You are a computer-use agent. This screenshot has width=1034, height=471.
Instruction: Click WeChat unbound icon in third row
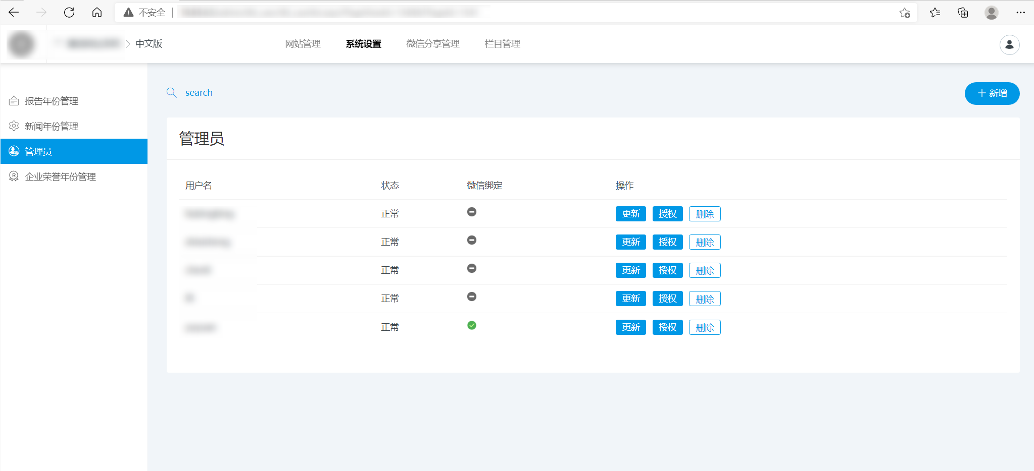pyautogui.click(x=472, y=268)
